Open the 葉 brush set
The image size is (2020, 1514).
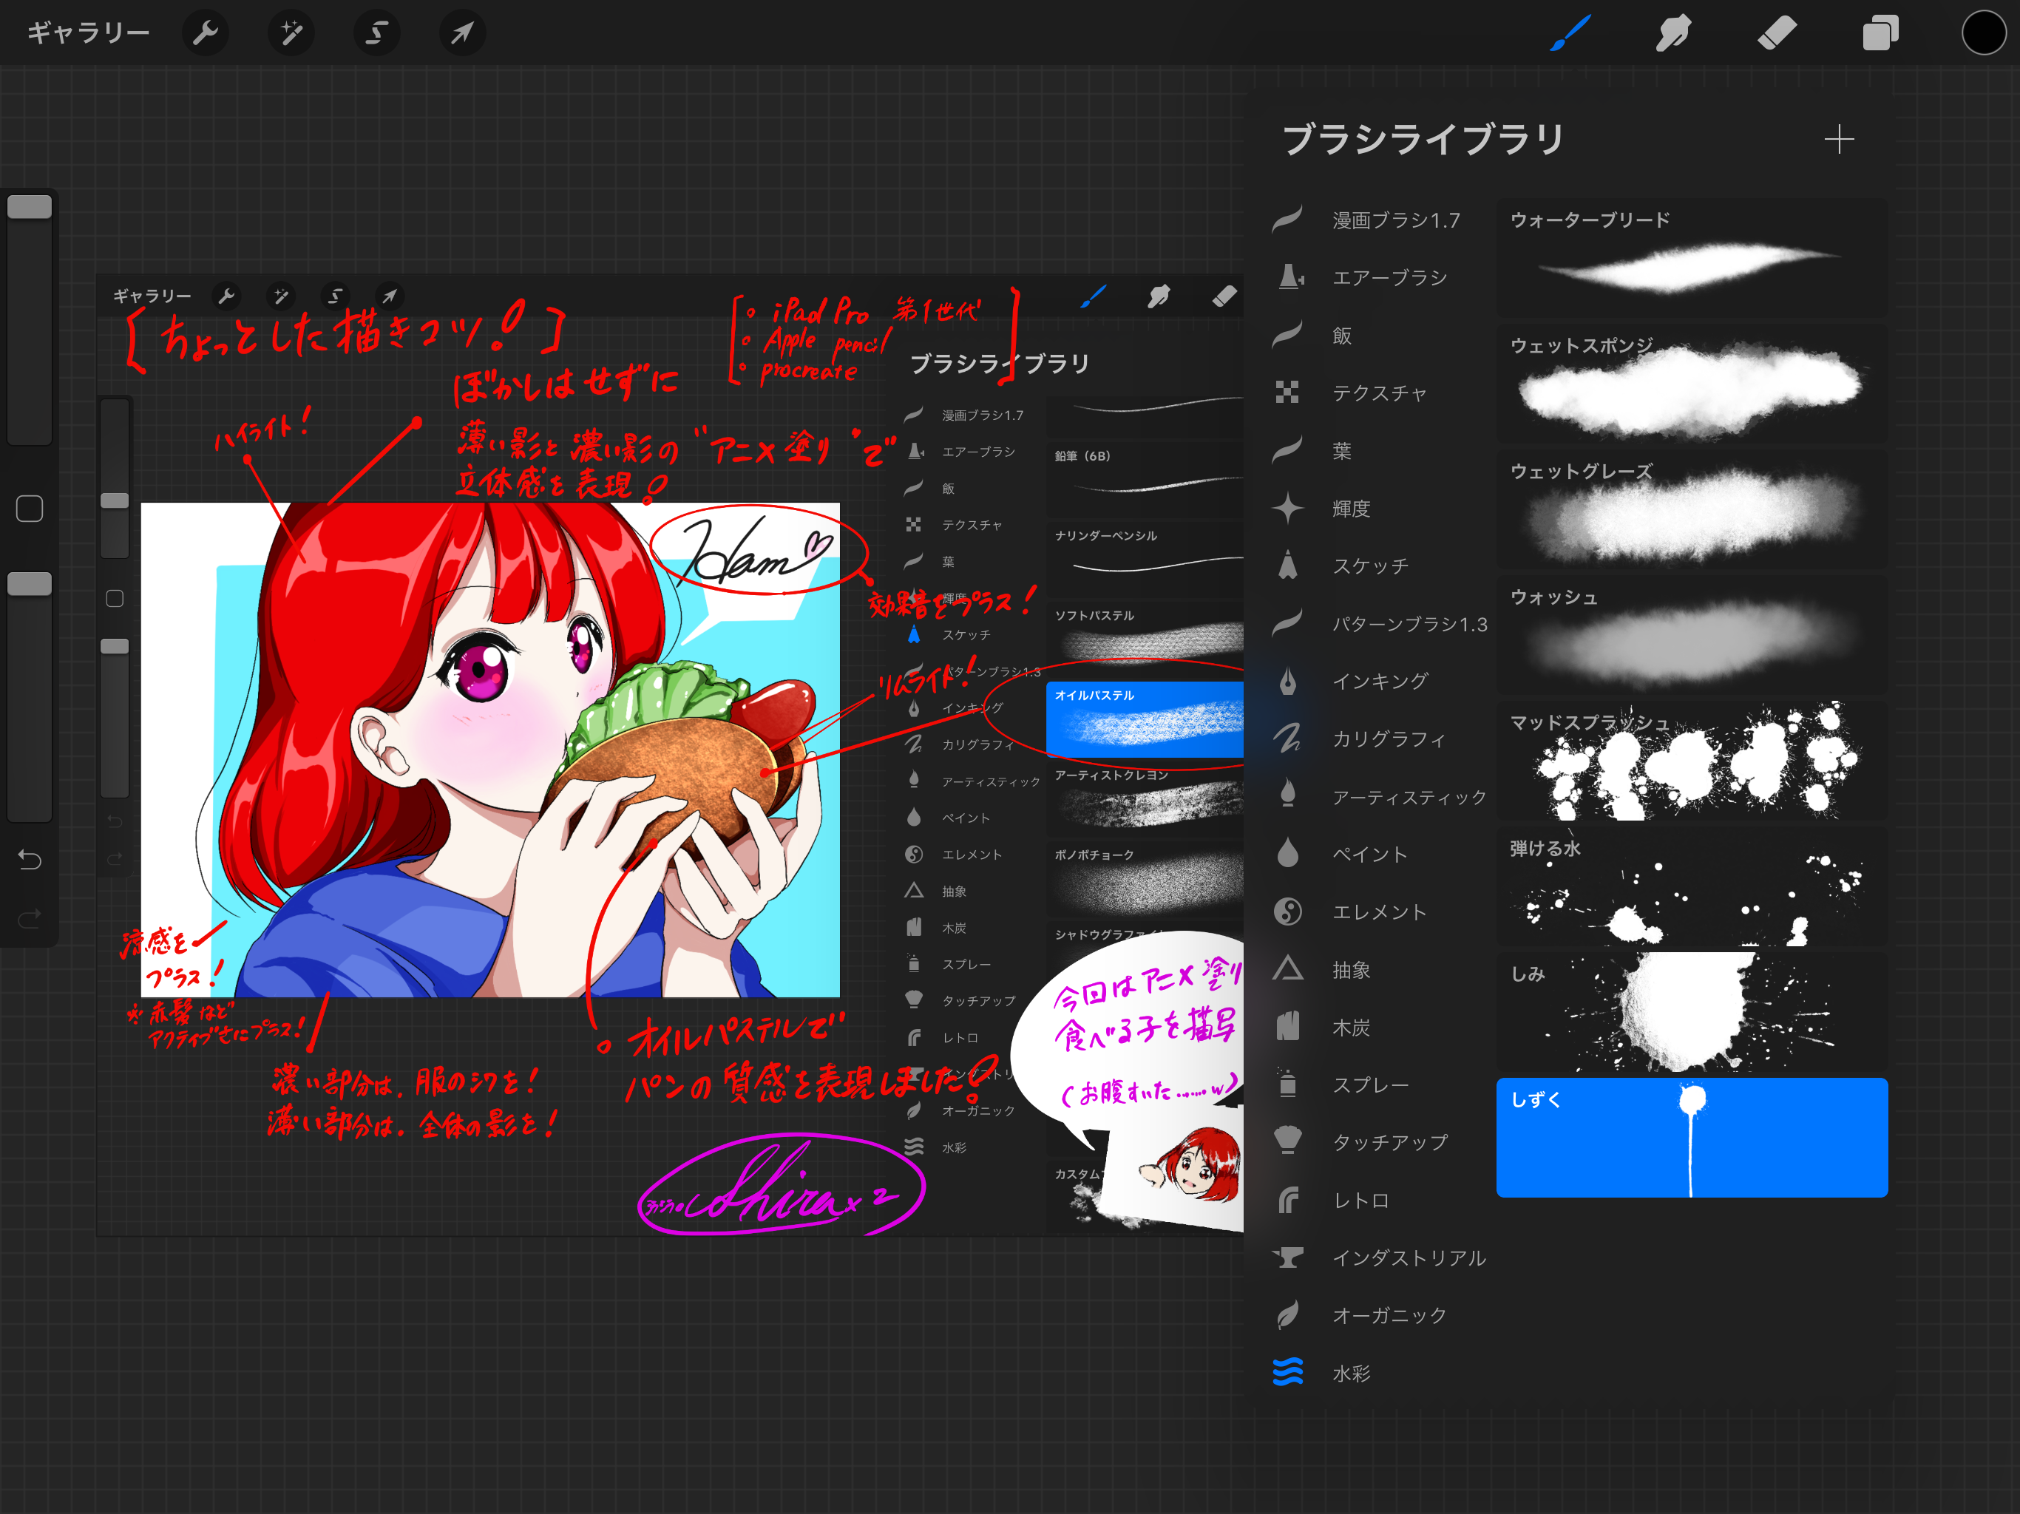(1379, 450)
